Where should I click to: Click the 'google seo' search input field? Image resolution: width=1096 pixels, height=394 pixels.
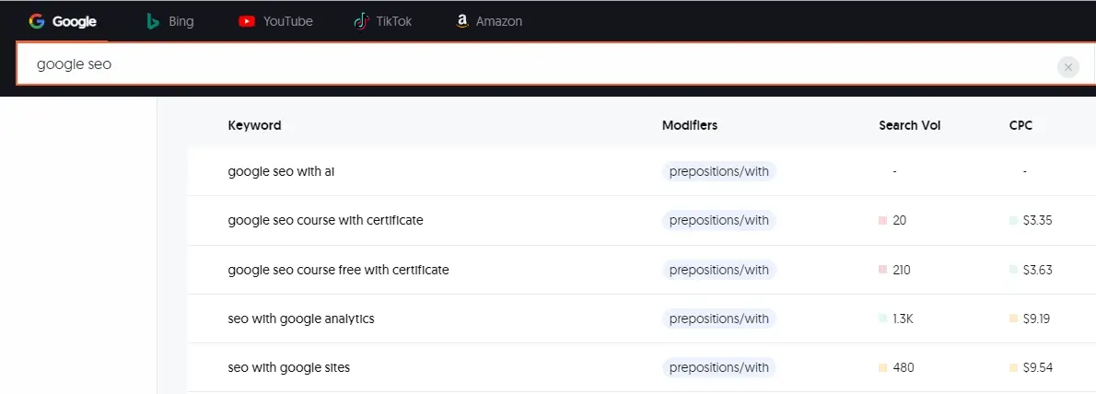tap(534, 66)
